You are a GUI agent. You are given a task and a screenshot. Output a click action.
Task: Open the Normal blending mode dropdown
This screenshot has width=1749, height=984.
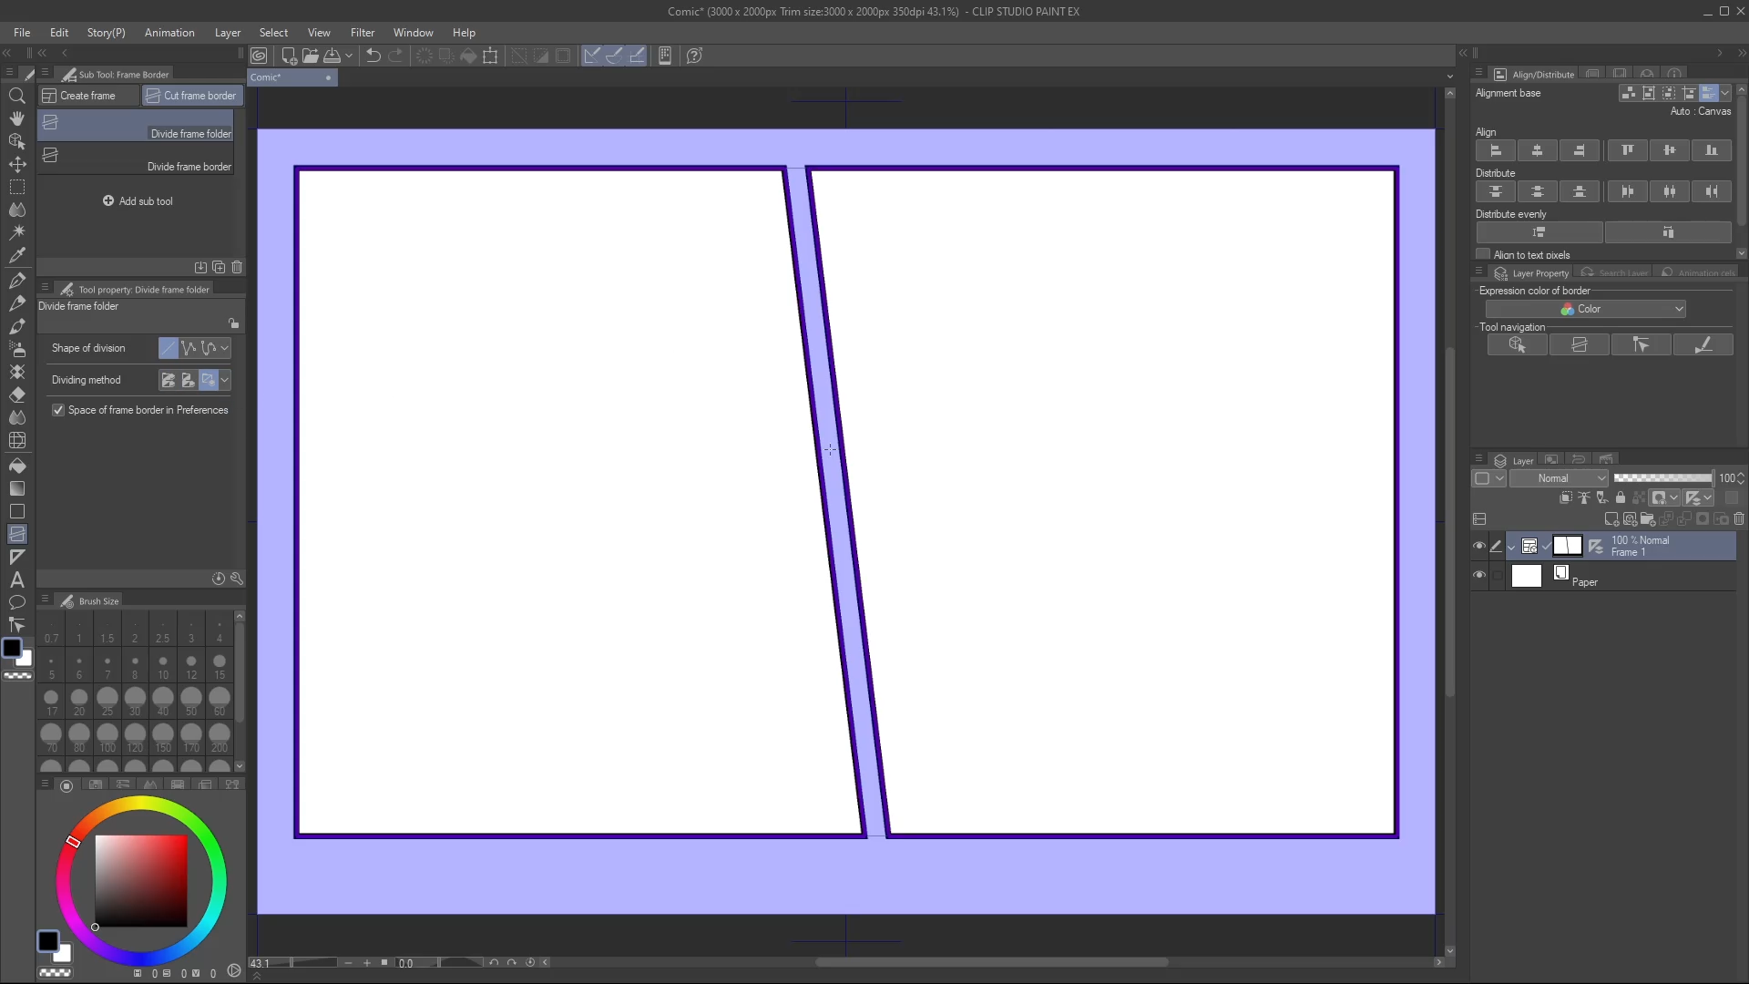click(1559, 478)
